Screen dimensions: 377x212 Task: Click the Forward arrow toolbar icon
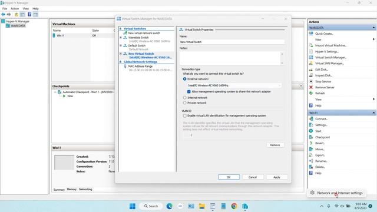pyautogui.click(x=9, y=14)
